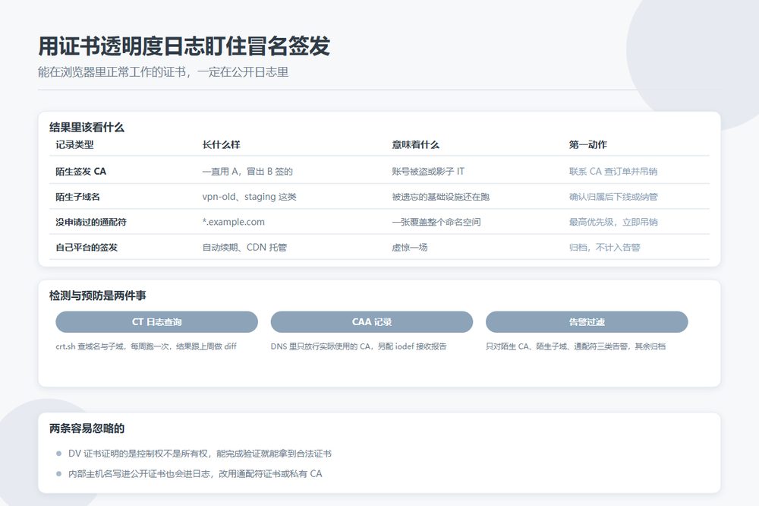Click the bullet text starting 'DV 证书证明的是控制权'
Screen dimensions: 759x506
[x=200, y=454]
